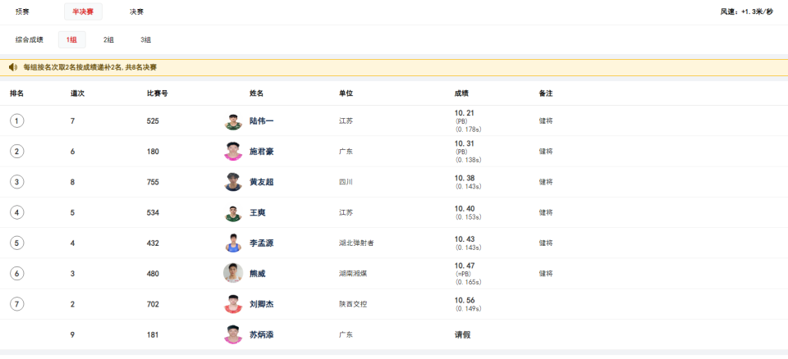Open athlete name link 刘卿杰

point(261,304)
